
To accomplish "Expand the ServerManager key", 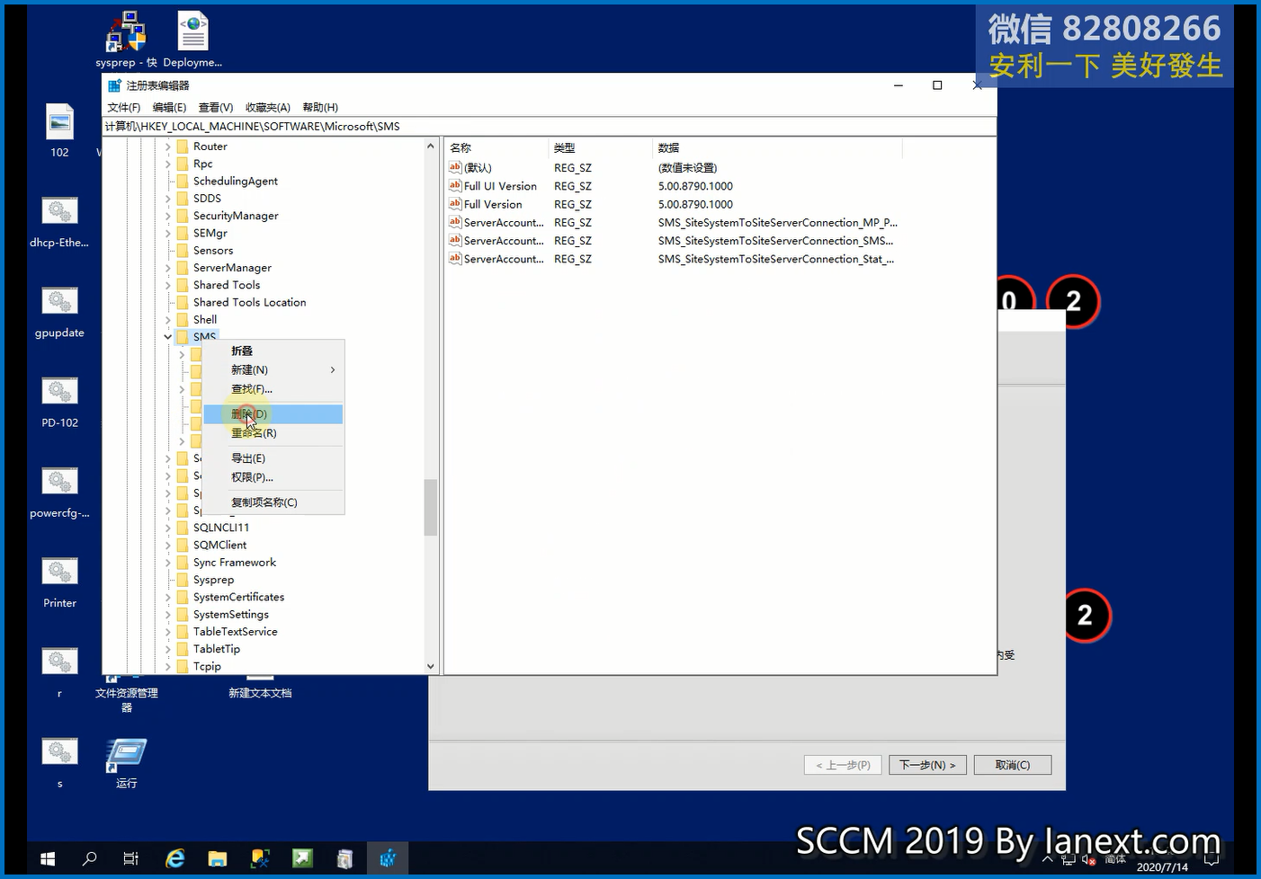I will click(x=168, y=268).
